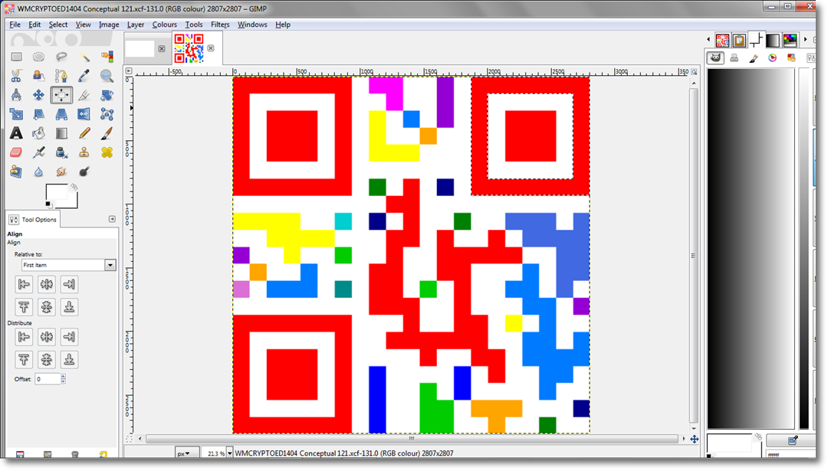Open the Filters menu

[220, 25]
